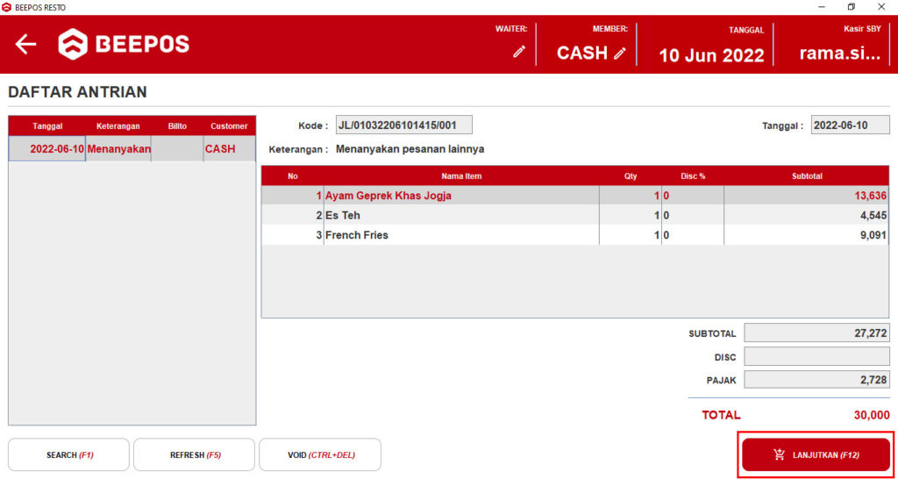The height and width of the screenshot is (479, 898).
Task: Click the SUBTOTAL value field
Action: pos(816,332)
